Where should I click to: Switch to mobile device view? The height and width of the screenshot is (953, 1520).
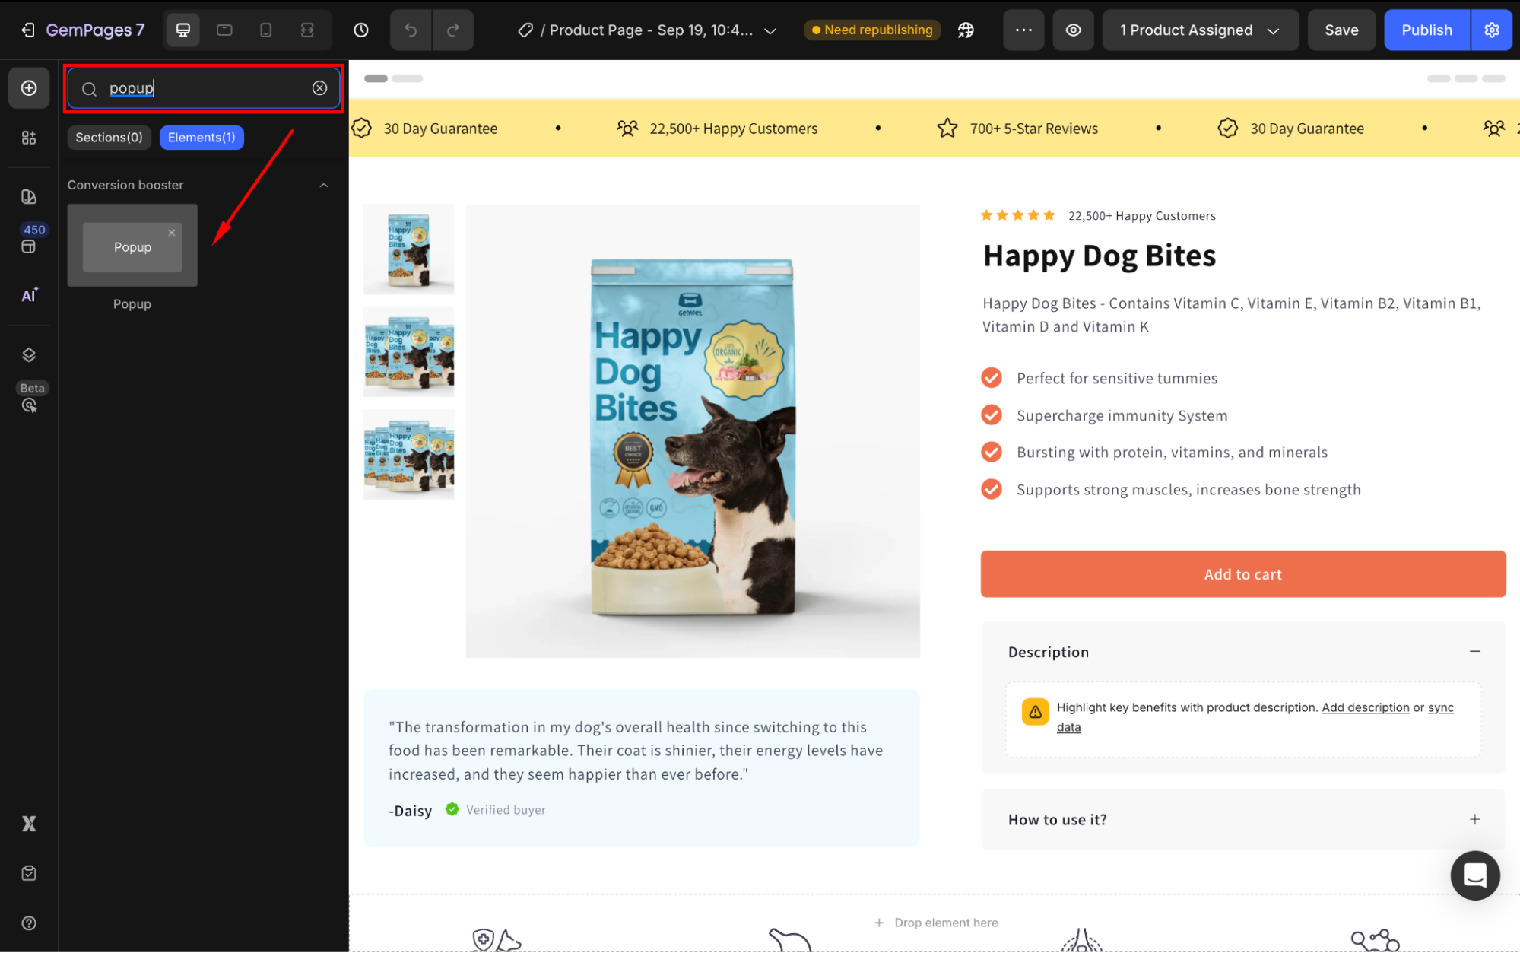[265, 30]
